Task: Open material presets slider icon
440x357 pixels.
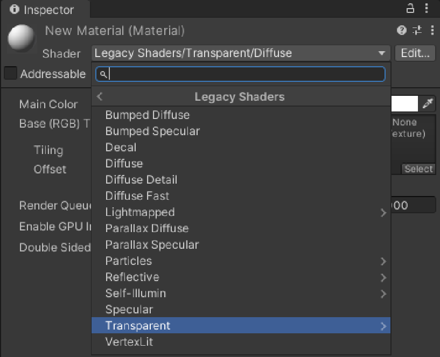Action: 417,30
